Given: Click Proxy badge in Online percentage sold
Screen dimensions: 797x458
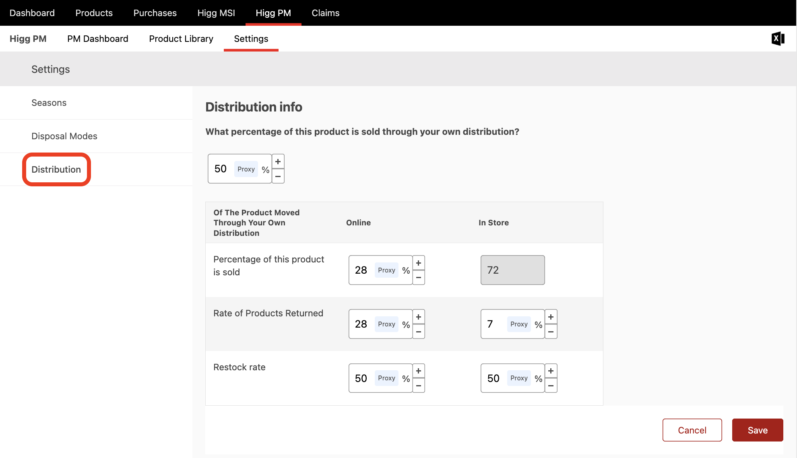Looking at the screenshot, I should [386, 270].
